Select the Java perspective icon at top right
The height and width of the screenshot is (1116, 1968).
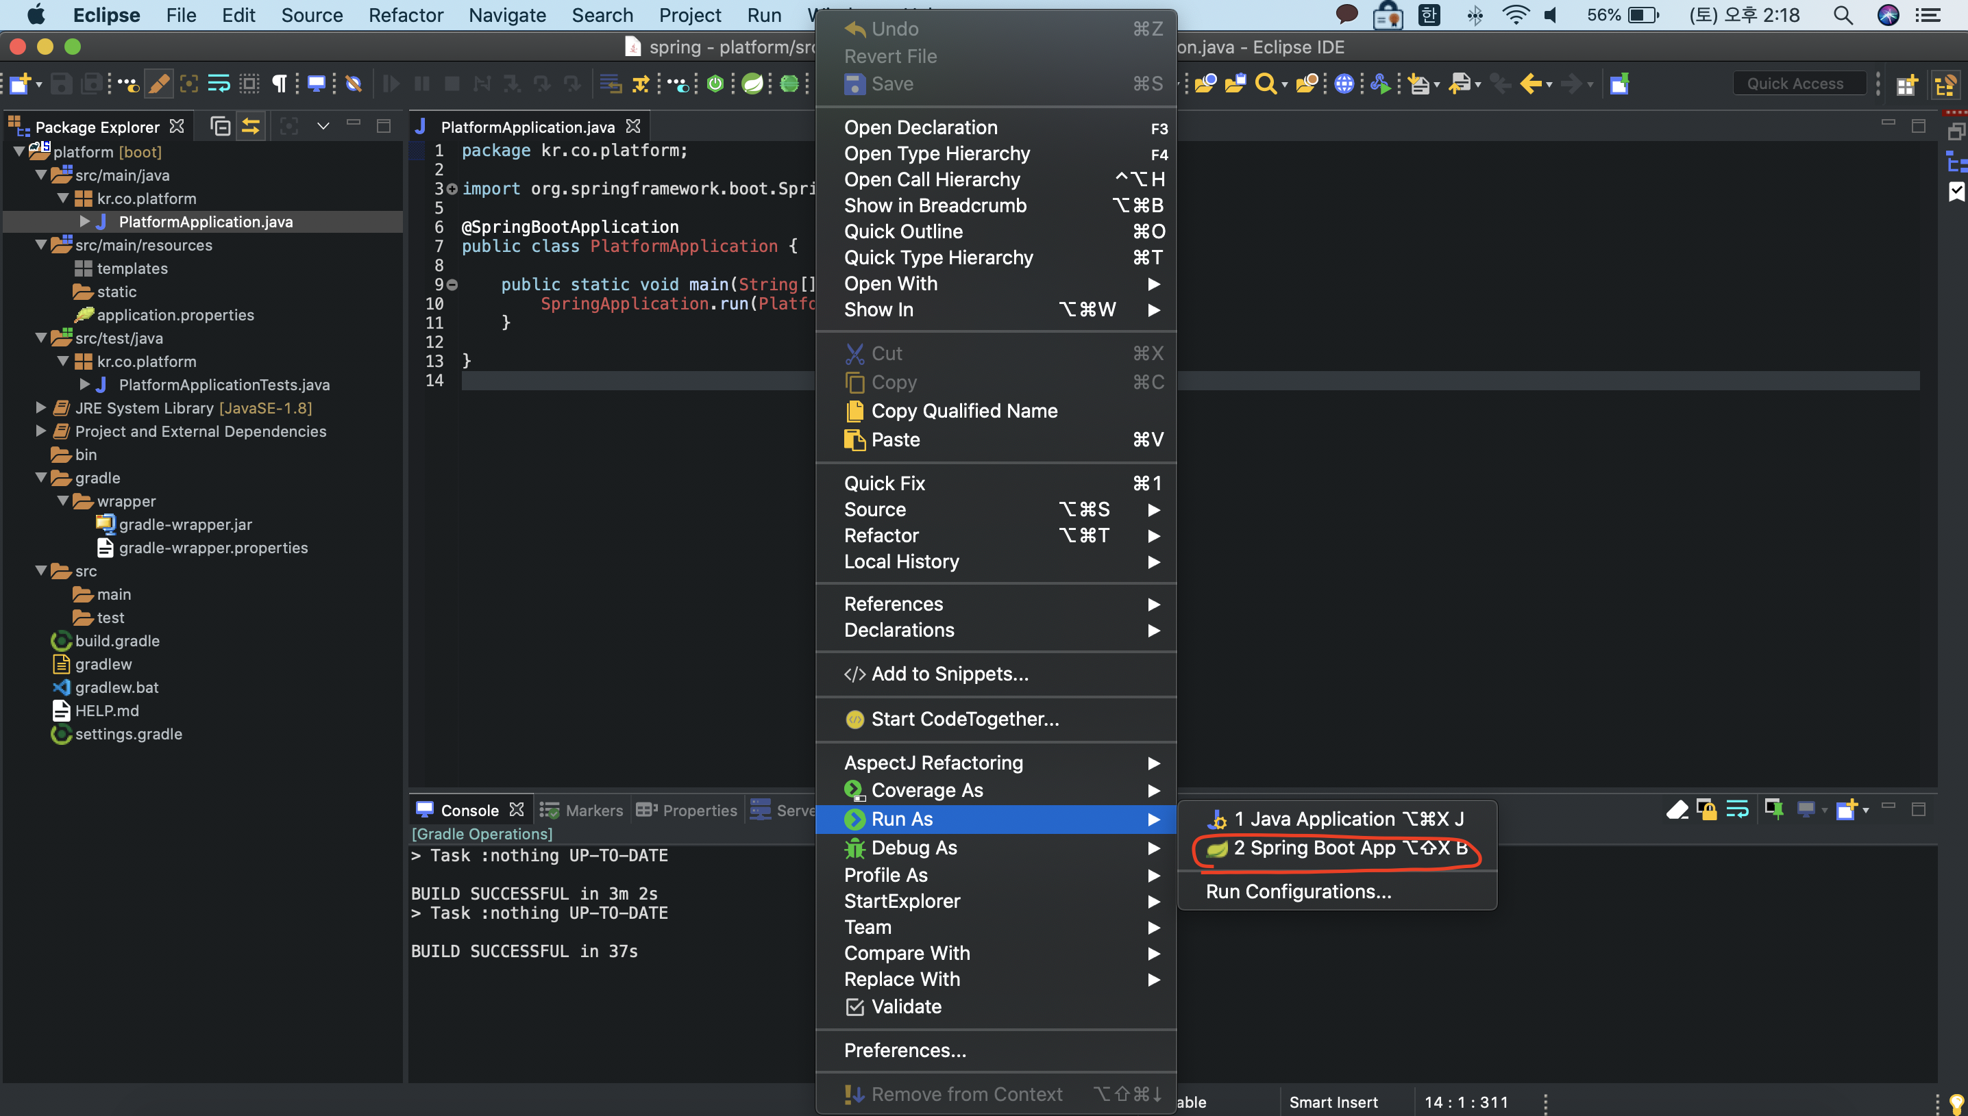1945,84
